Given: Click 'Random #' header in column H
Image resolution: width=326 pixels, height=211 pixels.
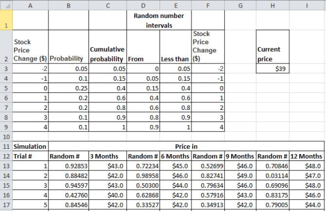Looking at the screenshot, I should 273,156.
